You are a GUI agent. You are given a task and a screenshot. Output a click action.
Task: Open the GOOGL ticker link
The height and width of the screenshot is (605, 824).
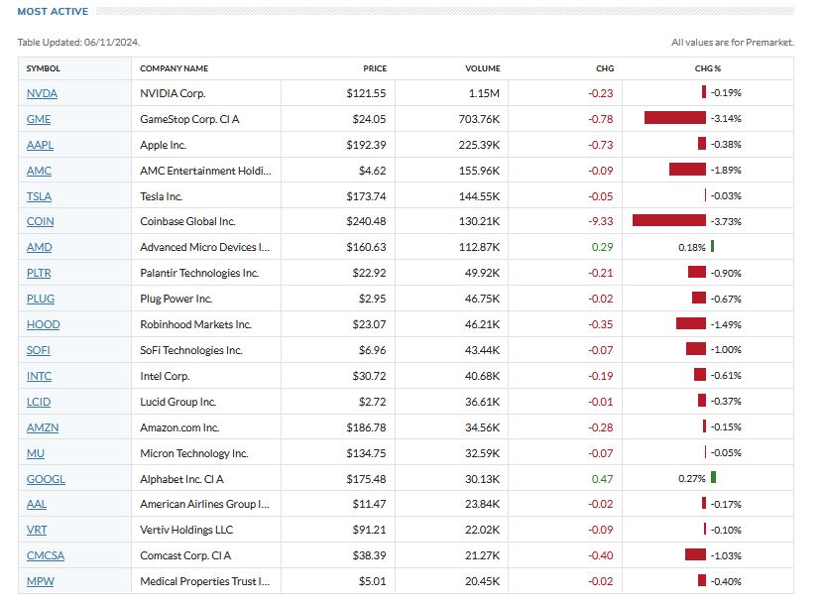pyautogui.click(x=46, y=479)
